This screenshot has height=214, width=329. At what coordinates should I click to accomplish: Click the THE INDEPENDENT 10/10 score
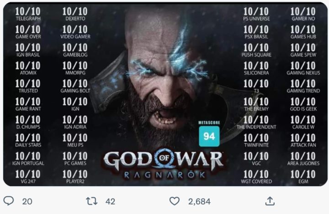pyautogui.click(x=256, y=122)
